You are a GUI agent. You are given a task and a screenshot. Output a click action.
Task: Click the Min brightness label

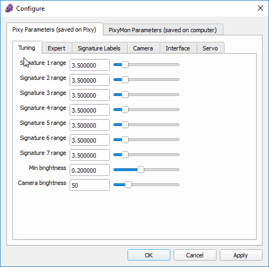48,168
